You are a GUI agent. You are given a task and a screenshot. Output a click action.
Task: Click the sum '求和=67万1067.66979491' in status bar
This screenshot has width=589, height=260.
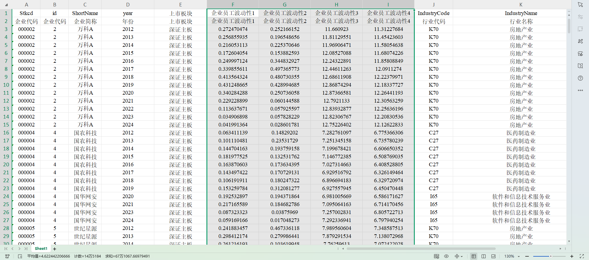[128, 256]
